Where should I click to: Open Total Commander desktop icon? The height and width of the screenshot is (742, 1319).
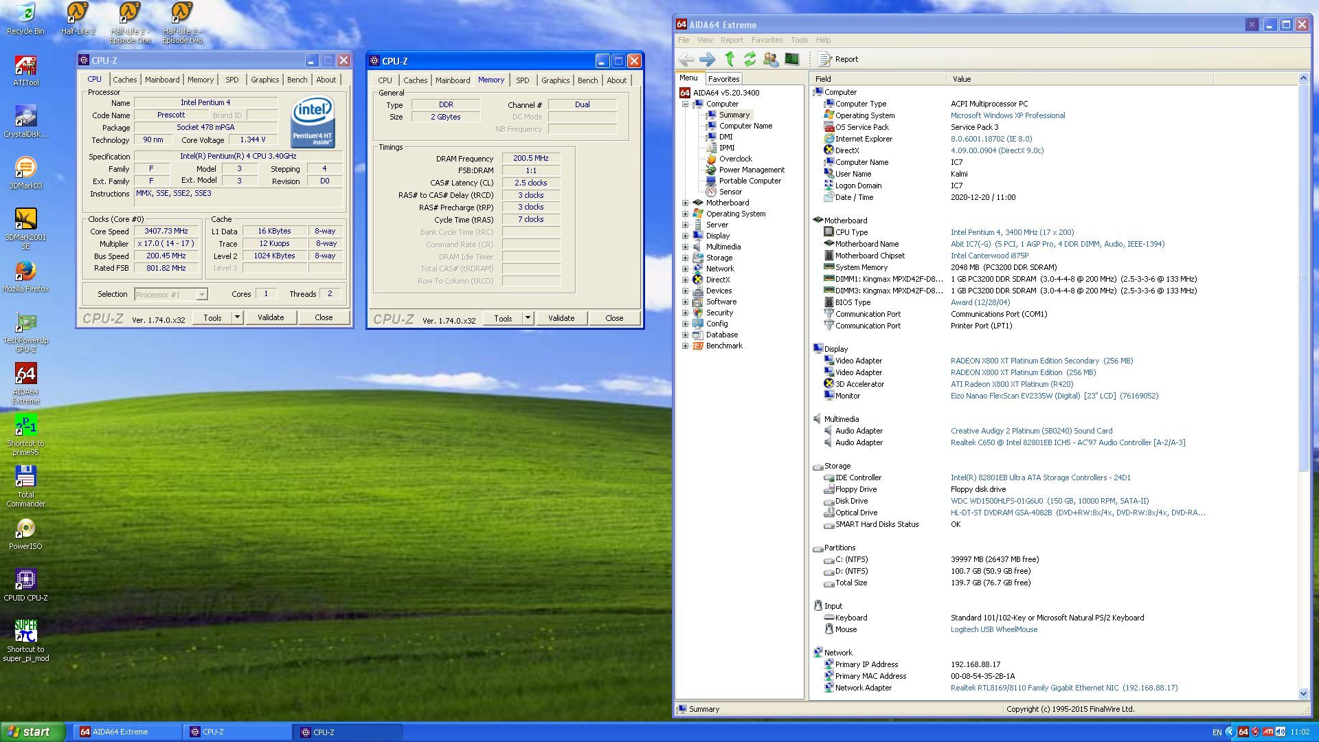click(25, 486)
